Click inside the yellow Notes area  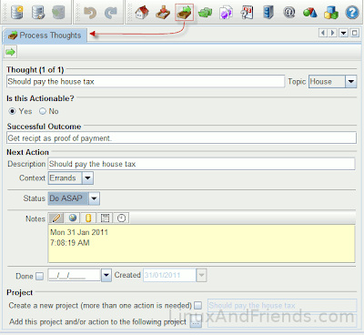point(202,244)
